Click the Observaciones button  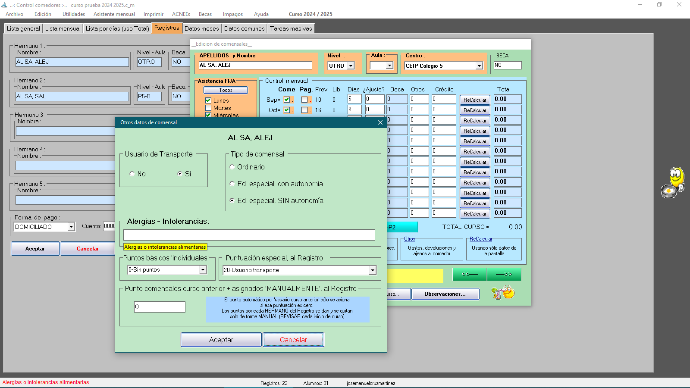(x=445, y=294)
